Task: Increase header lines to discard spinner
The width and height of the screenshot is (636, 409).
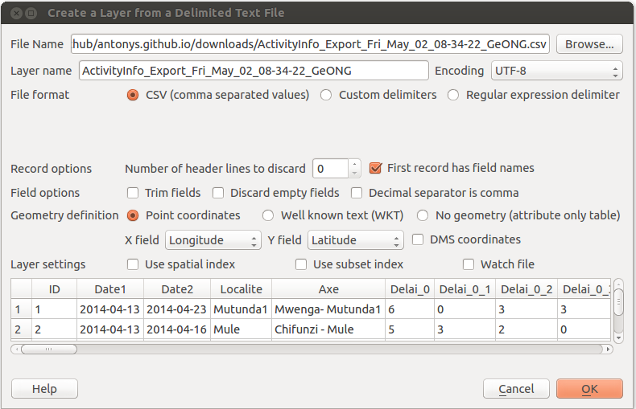Action: 355,164
